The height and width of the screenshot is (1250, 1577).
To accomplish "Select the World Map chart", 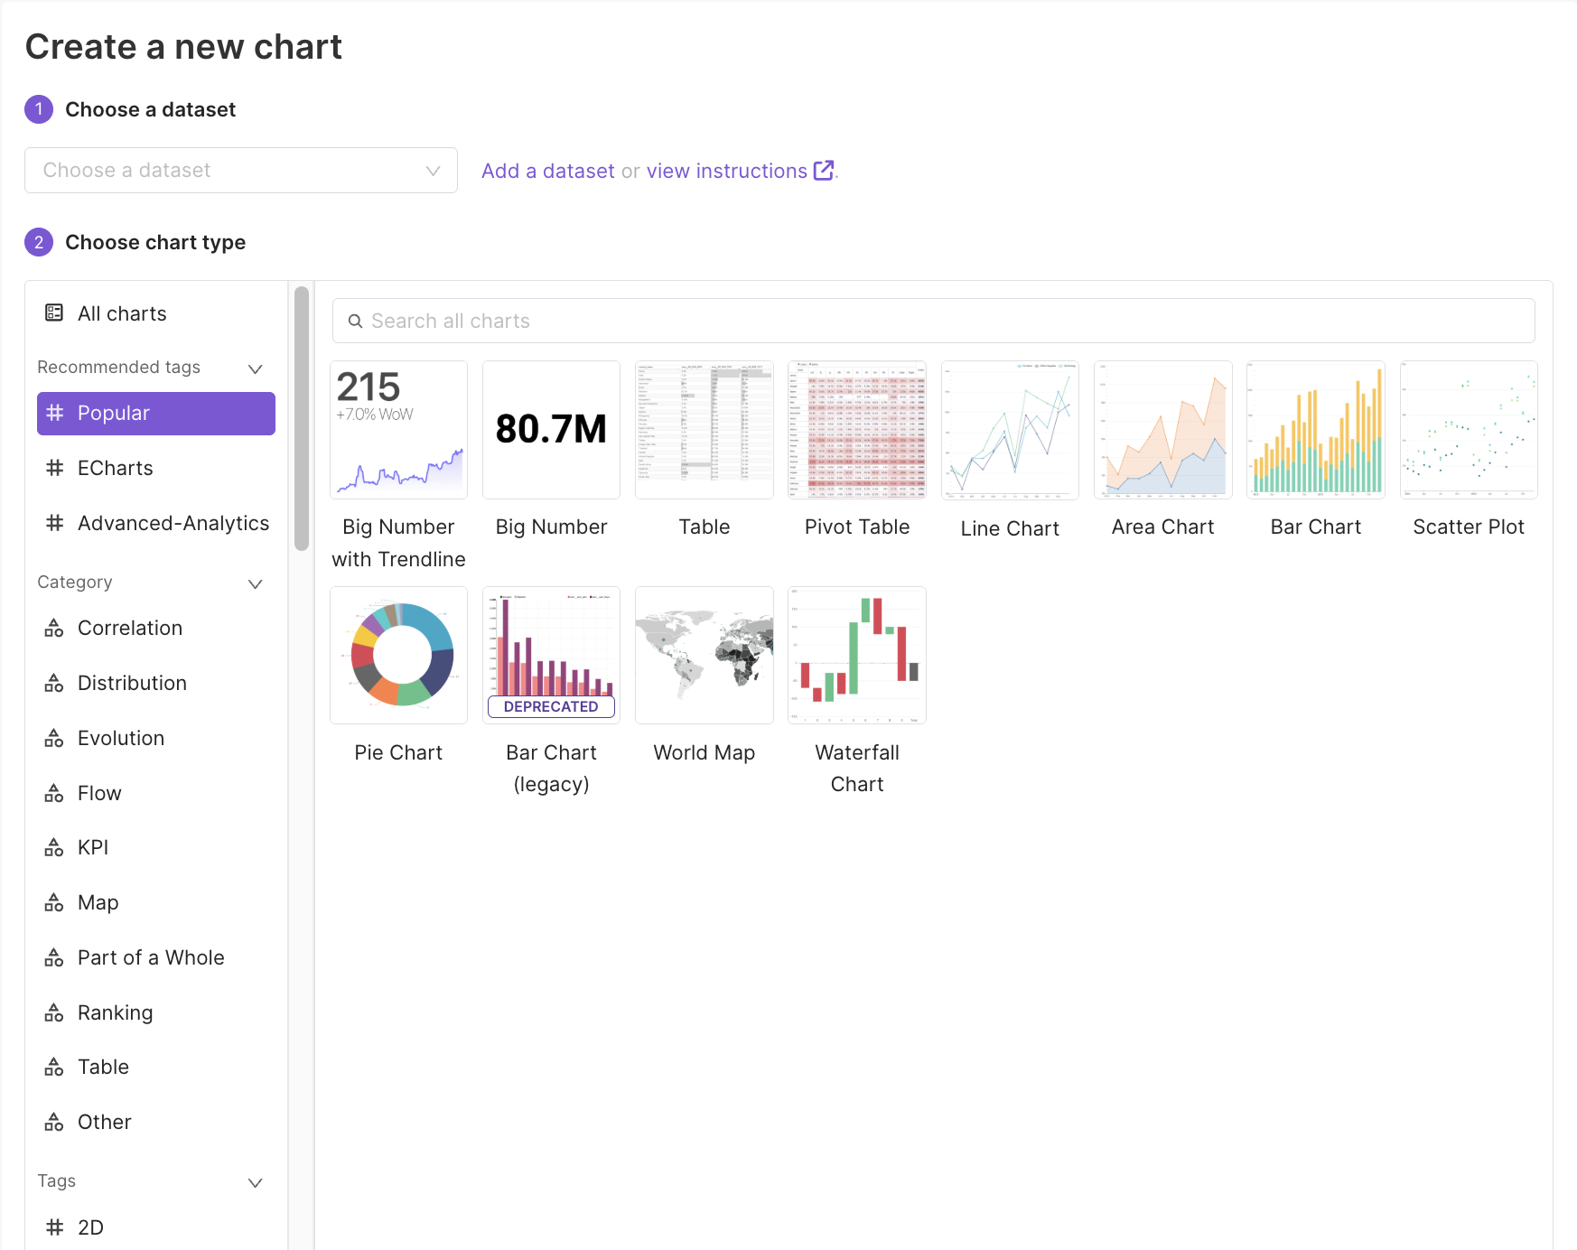I will (x=704, y=655).
